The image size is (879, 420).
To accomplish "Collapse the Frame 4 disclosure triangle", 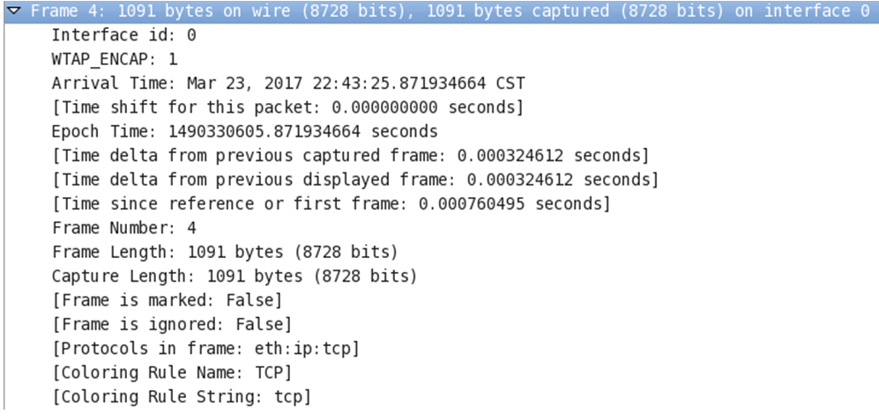I will (x=15, y=11).
